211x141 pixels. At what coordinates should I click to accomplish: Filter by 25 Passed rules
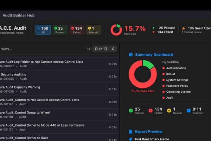click(x=60, y=30)
